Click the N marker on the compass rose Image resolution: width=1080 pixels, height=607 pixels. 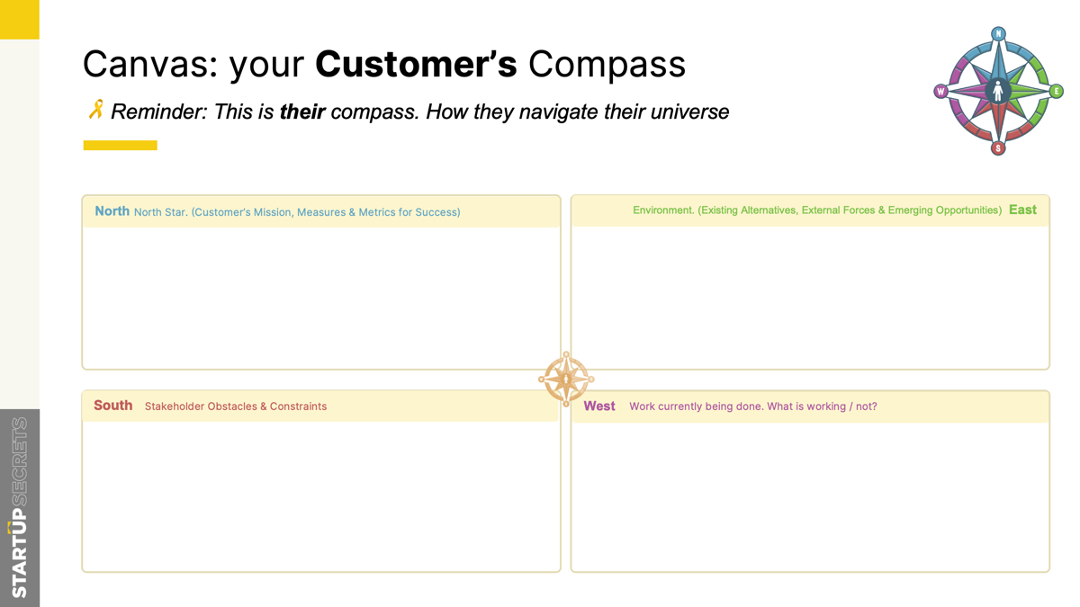[x=998, y=34]
